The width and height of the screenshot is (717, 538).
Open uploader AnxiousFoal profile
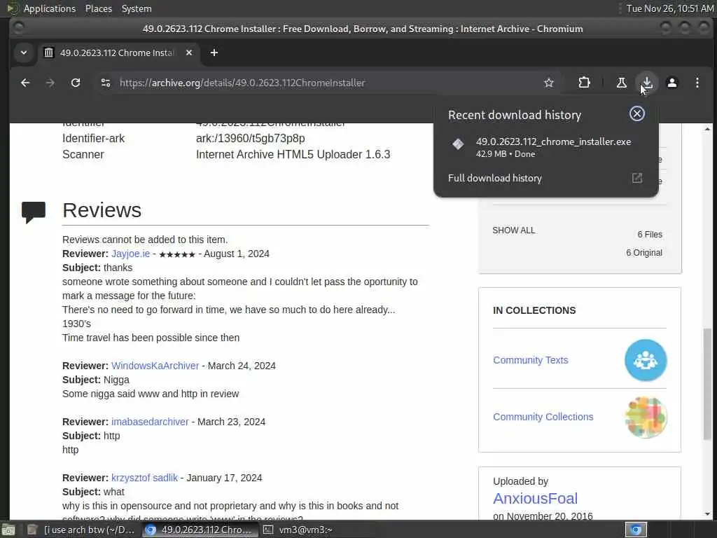[x=535, y=498]
